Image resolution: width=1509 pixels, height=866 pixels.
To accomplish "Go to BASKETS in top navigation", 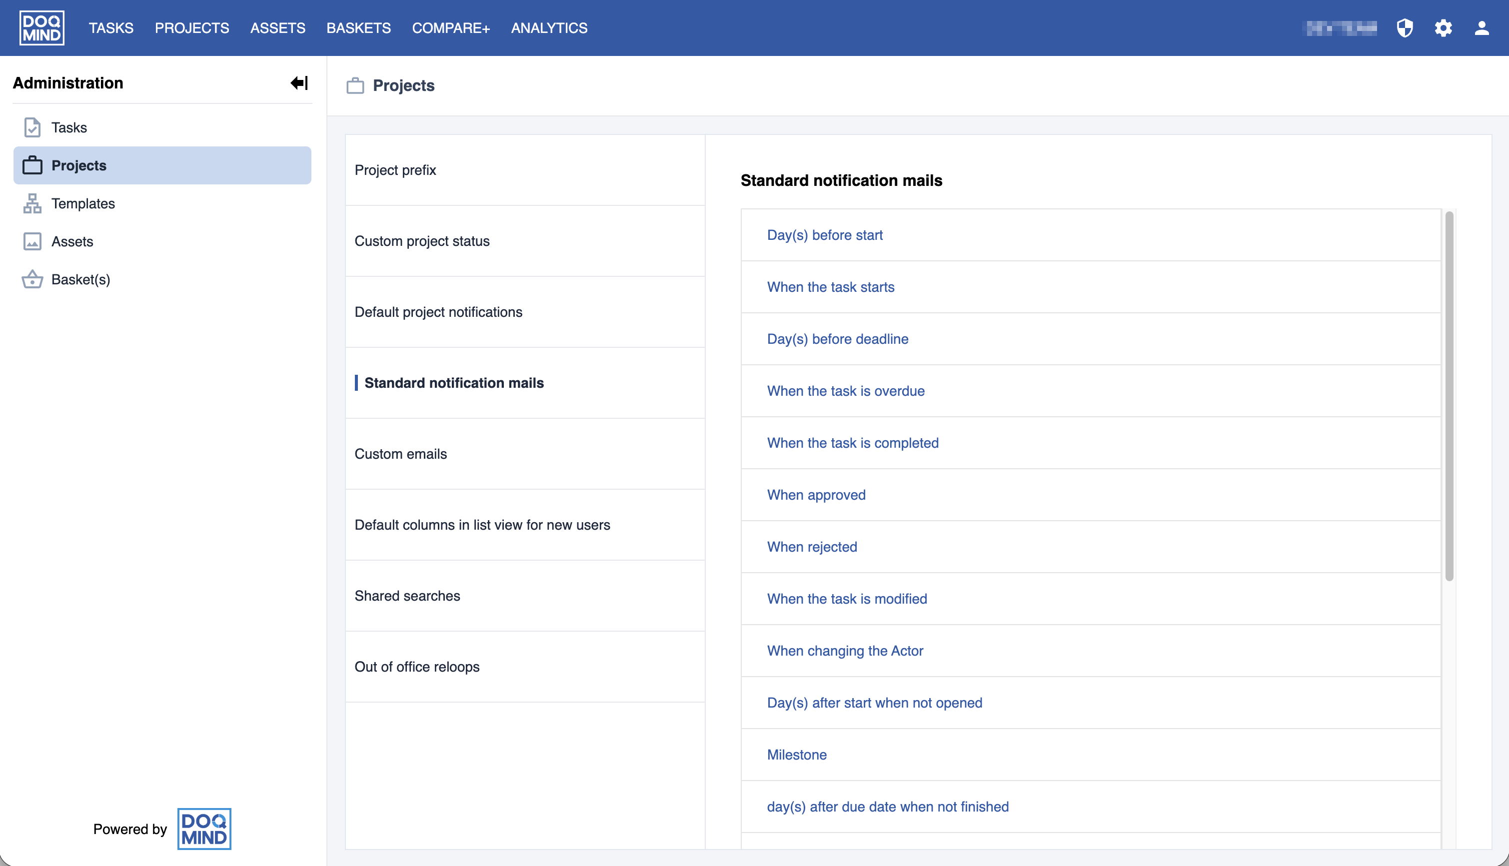I will click(x=359, y=28).
